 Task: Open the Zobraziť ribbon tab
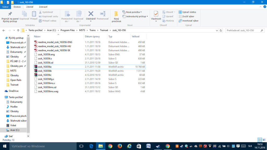click(43, 7)
